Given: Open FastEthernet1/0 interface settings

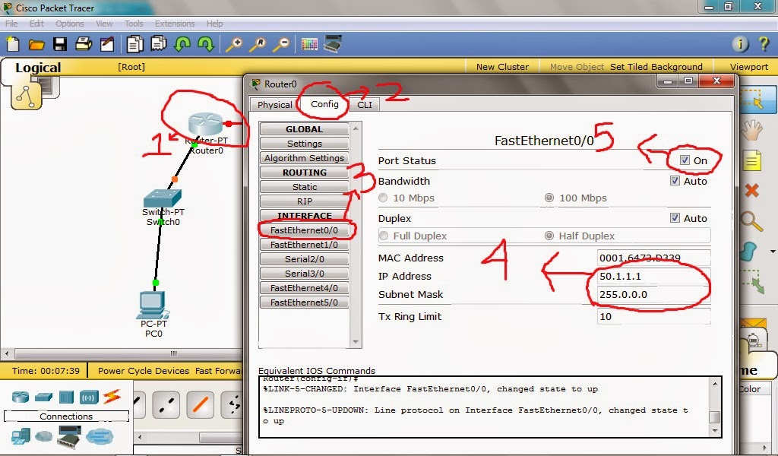Looking at the screenshot, I should (x=303, y=244).
